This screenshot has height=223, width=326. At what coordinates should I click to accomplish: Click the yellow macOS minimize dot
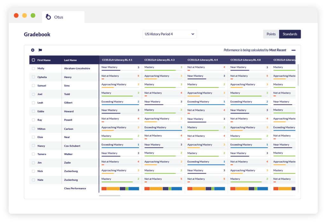tap(25, 16)
